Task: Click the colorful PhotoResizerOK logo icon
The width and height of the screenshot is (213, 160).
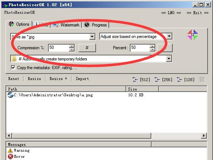Action: point(193,35)
